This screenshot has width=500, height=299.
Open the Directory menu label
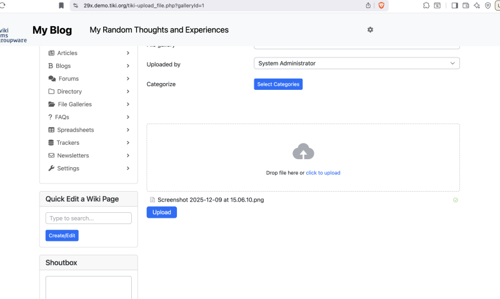click(x=69, y=91)
